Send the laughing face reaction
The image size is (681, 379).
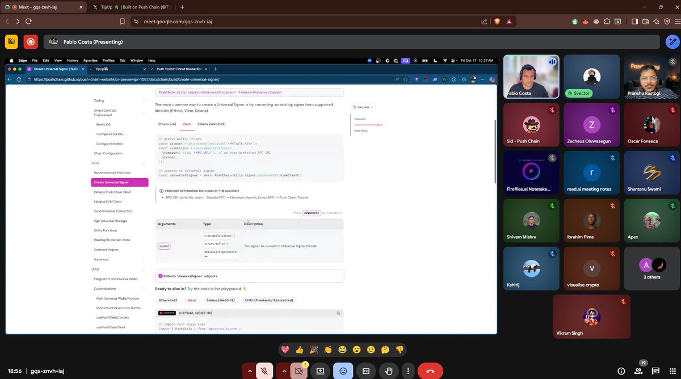[x=342, y=349]
